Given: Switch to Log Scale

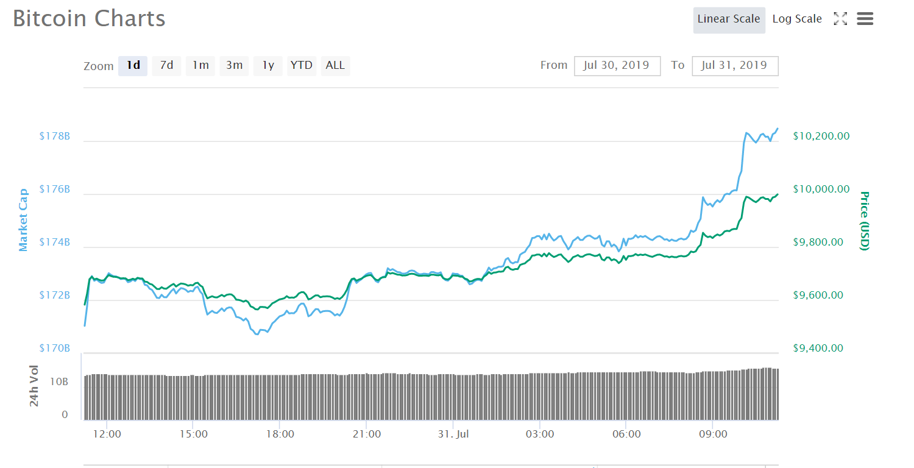Looking at the screenshot, I should 797,19.
